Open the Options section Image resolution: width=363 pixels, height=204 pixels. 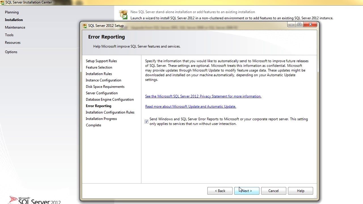(x=11, y=52)
